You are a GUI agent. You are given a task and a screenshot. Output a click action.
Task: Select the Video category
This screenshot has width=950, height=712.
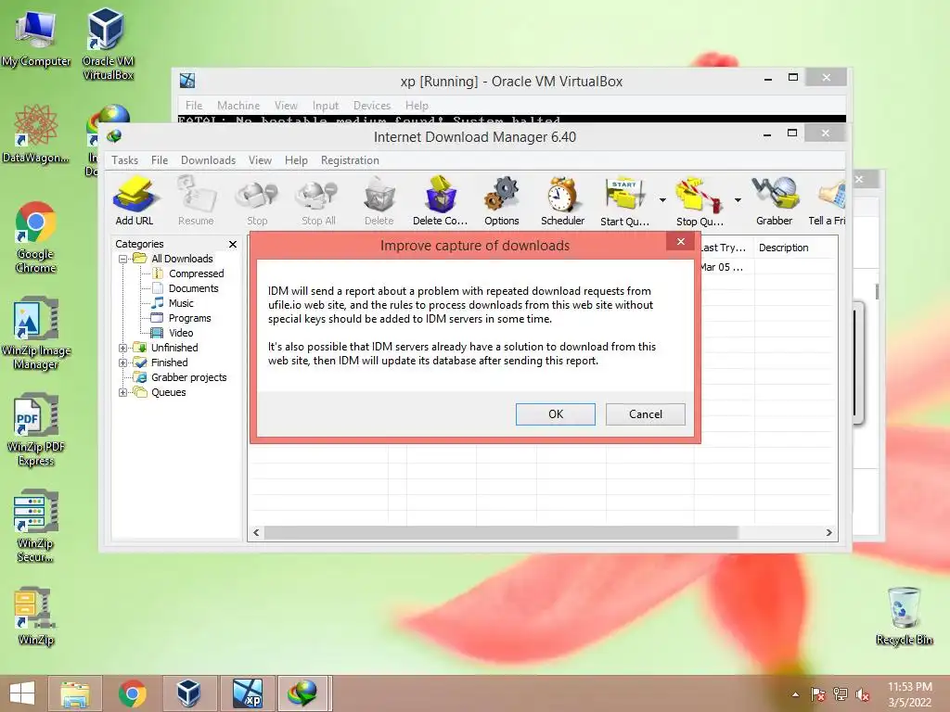tap(181, 333)
